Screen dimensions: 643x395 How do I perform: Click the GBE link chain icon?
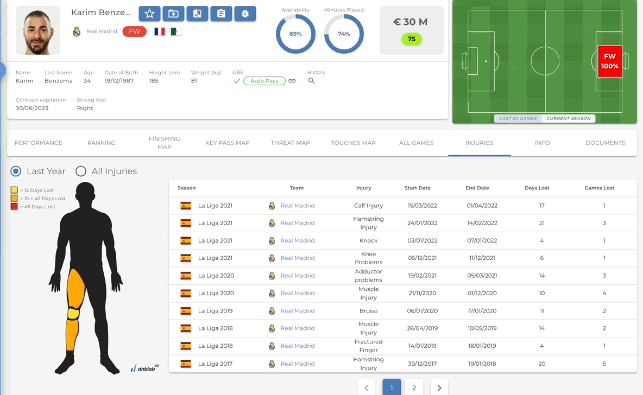point(292,81)
